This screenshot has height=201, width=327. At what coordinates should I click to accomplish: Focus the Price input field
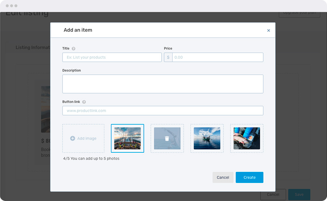click(x=218, y=57)
